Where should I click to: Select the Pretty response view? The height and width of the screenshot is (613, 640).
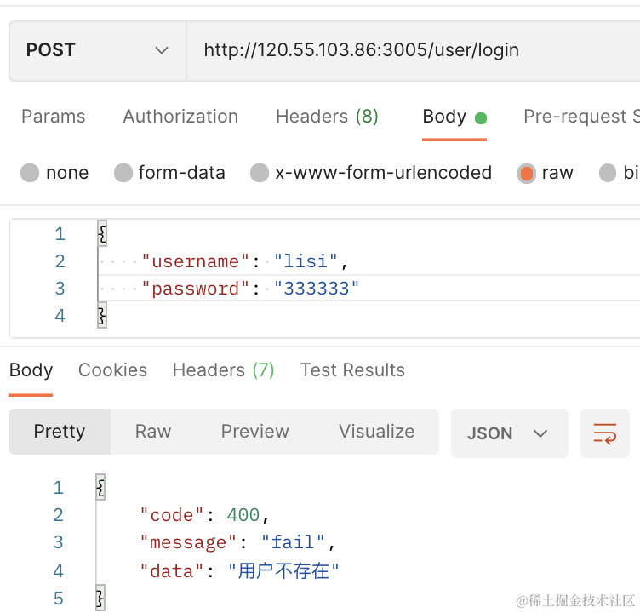[x=60, y=432]
